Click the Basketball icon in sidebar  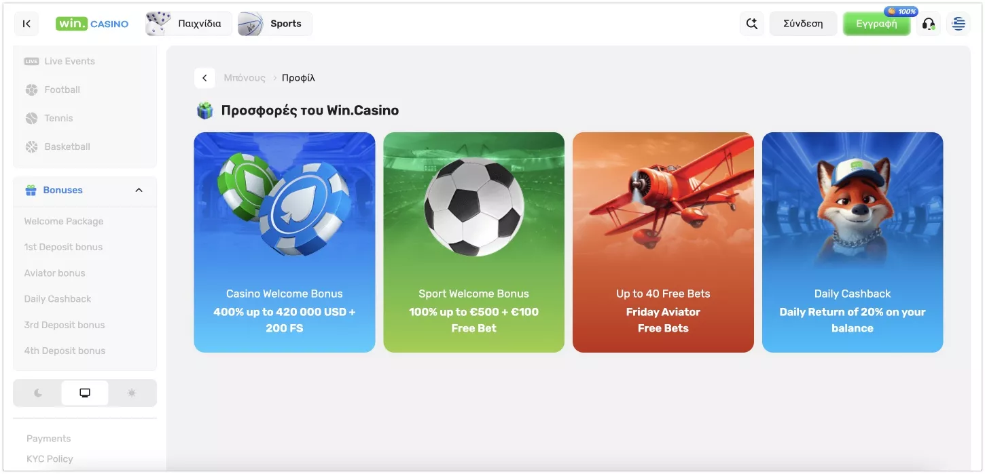coord(31,146)
